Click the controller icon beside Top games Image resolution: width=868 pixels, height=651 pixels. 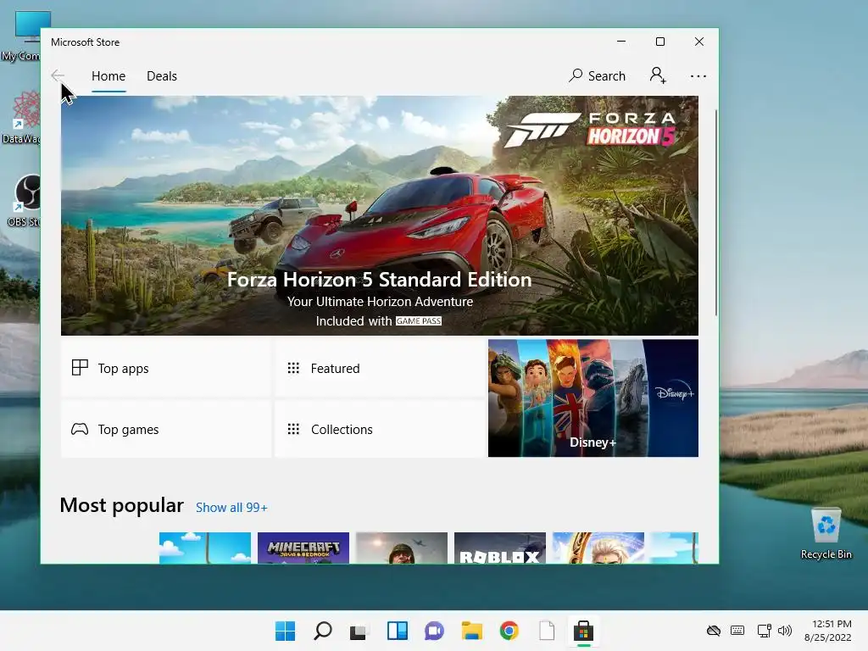[x=80, y=429]
